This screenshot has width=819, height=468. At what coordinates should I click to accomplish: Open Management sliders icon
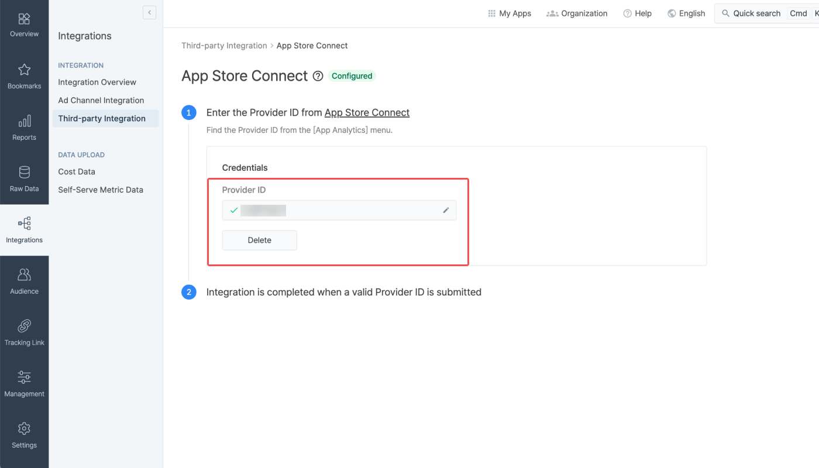[24, 377]
